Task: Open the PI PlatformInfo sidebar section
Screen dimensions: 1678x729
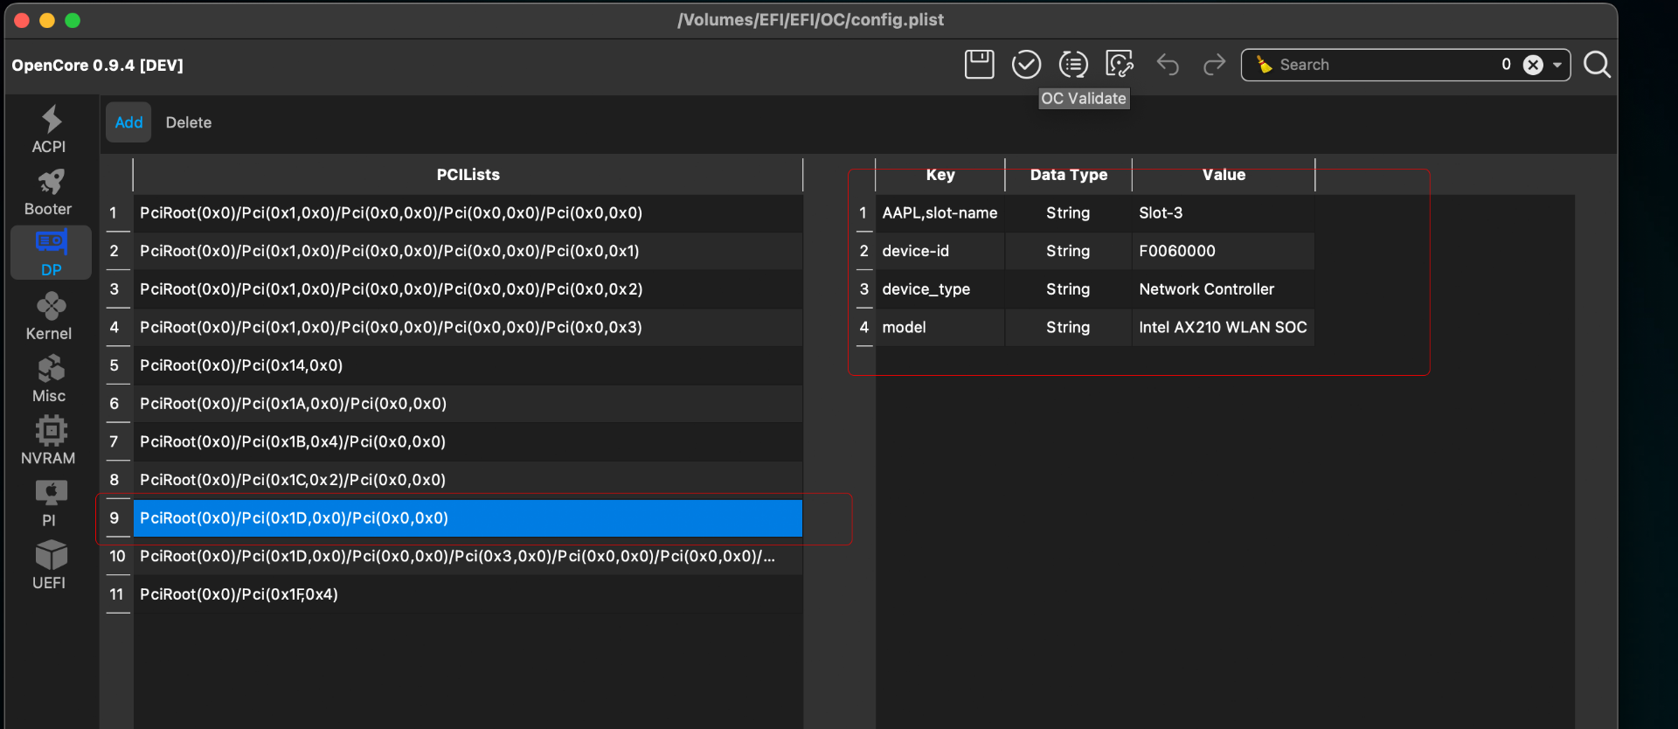Action: click(x=50, y=503)
